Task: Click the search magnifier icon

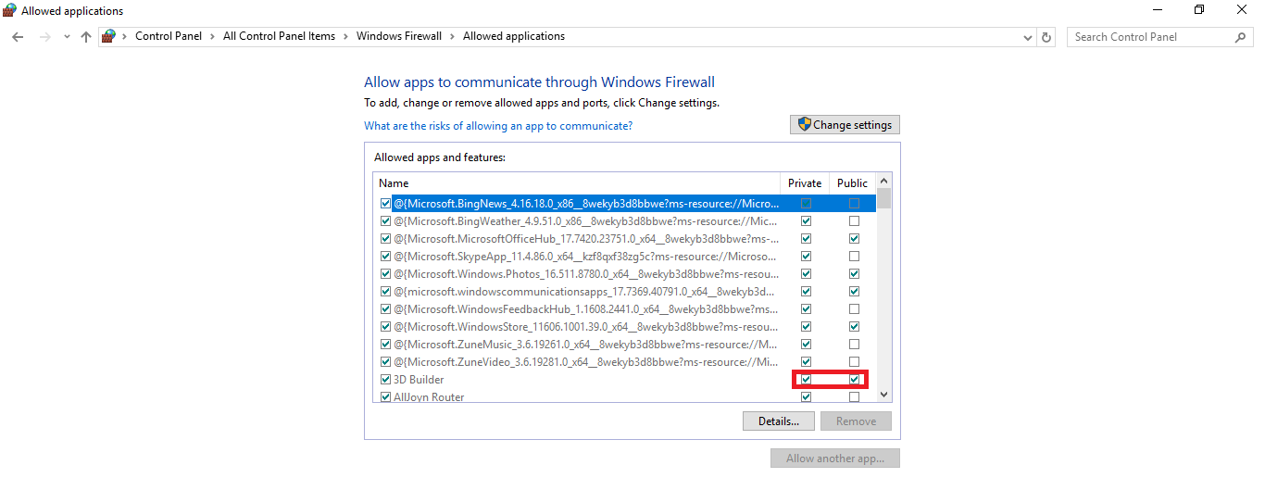Action: click(x=1241, y=37)
